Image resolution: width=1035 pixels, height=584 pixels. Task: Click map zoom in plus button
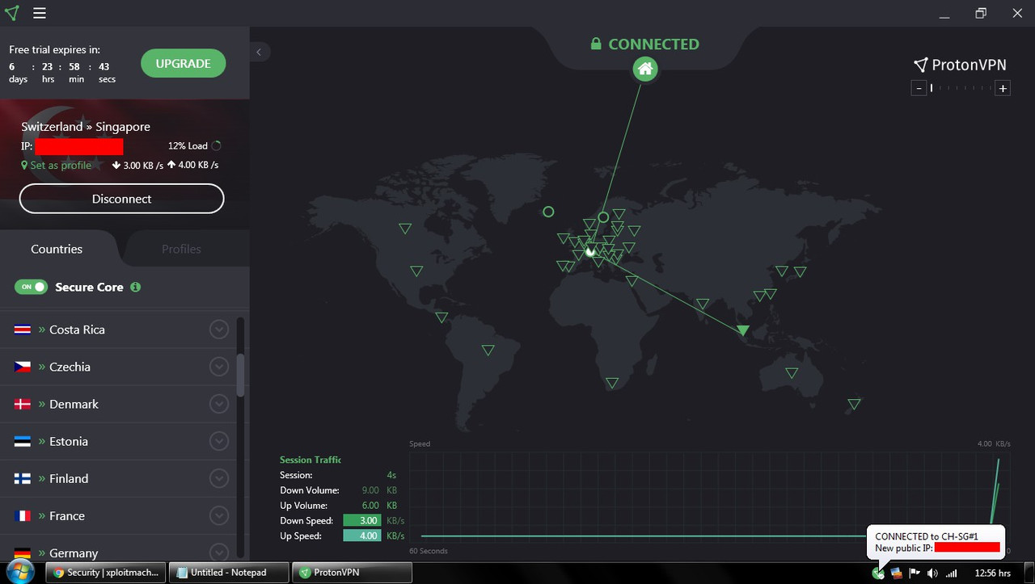pyautogui.click(x=1003, y=88)
